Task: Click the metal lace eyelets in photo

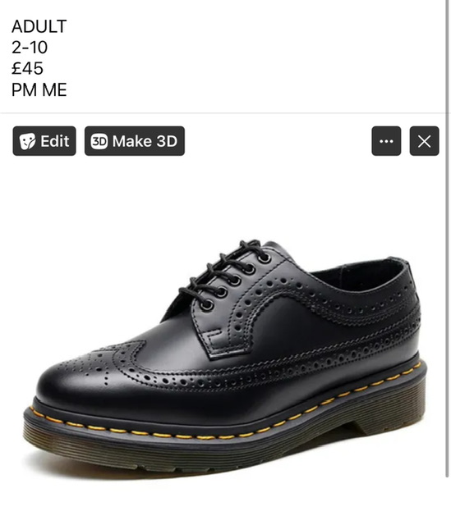Action: [237, 280]
